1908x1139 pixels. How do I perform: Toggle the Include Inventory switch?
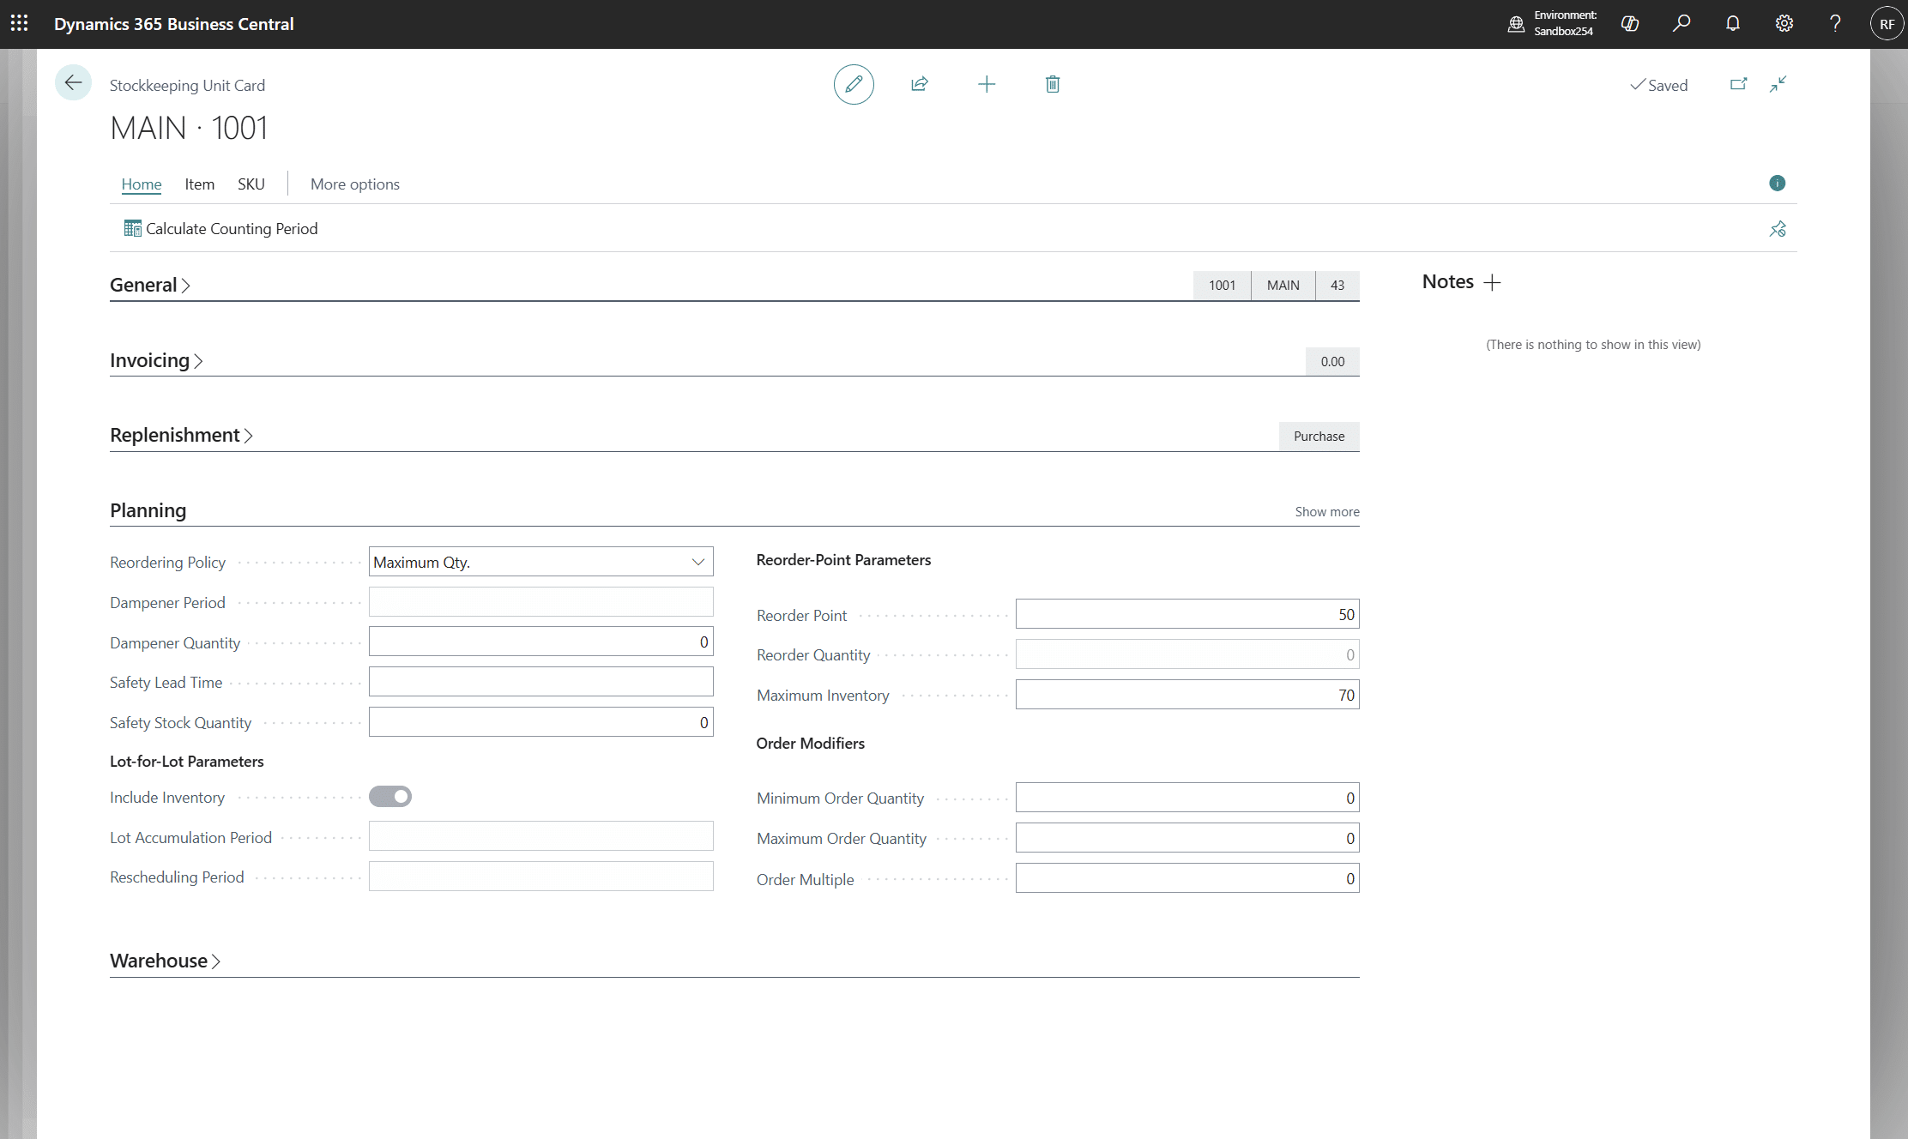point(390,797)
